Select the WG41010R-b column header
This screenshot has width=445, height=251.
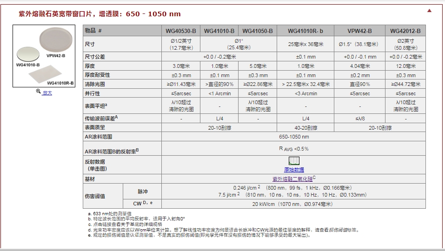[306, 31]
